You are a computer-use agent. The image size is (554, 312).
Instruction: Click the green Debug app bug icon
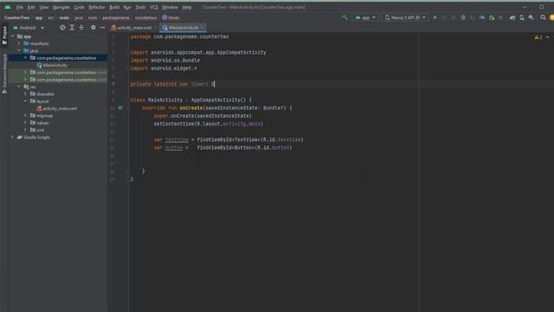[x=463, y=17]
